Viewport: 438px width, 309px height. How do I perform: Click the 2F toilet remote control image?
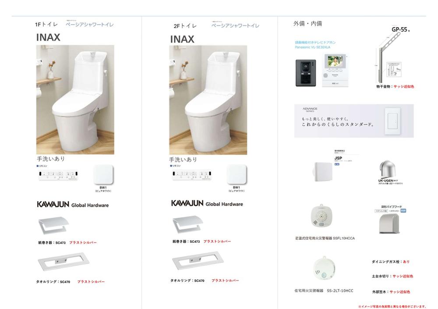point(192,175)
